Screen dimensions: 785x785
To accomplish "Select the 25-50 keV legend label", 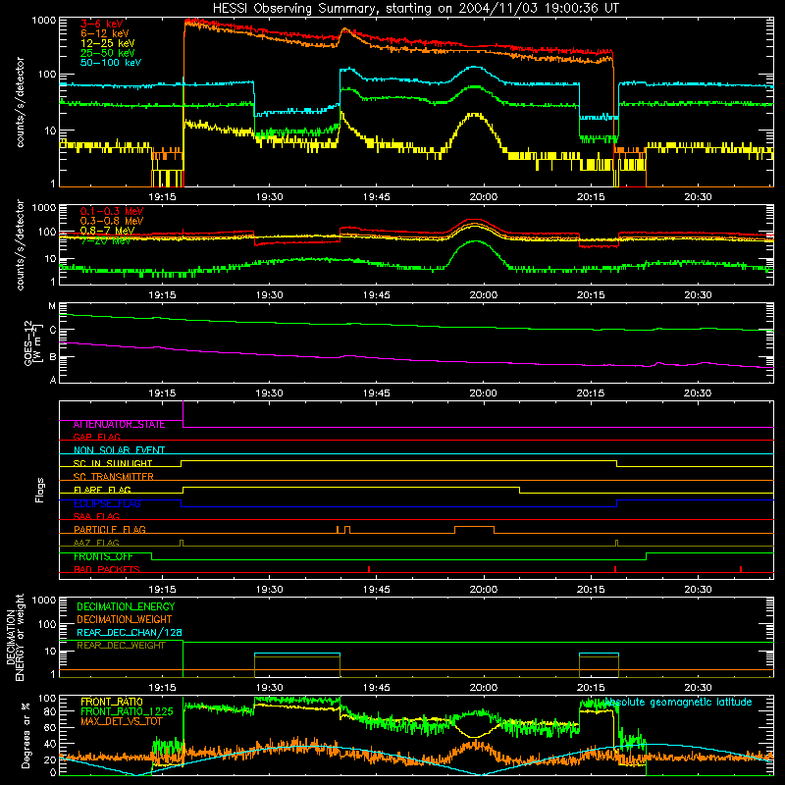I will pos(107,53).
